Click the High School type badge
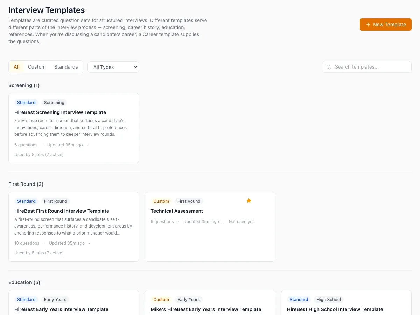Screen dimensions: 420x315 click(329, 300)
